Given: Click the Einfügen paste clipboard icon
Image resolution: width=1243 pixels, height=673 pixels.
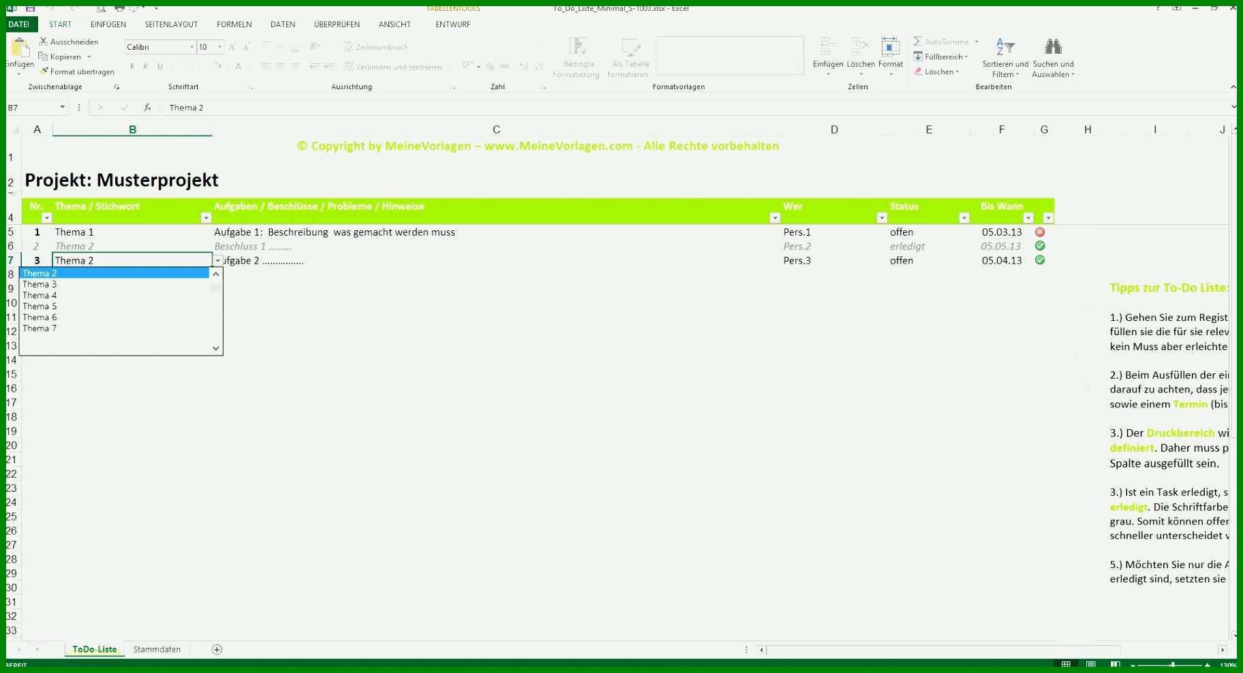Looking at the screenshot, I should (x=20, y=48).
